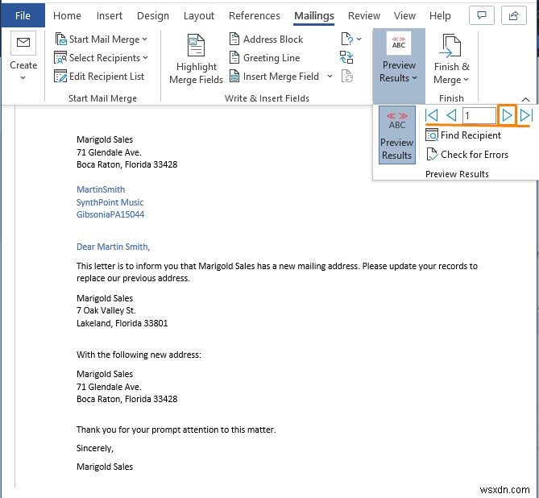Go to the first record

pyautogui.click(x=432, y=115)
